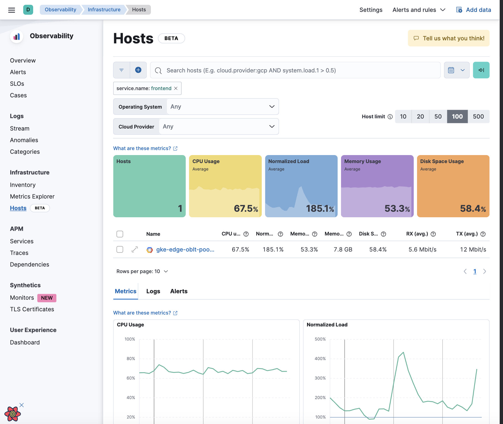Click the search magnifier icon

158,70
